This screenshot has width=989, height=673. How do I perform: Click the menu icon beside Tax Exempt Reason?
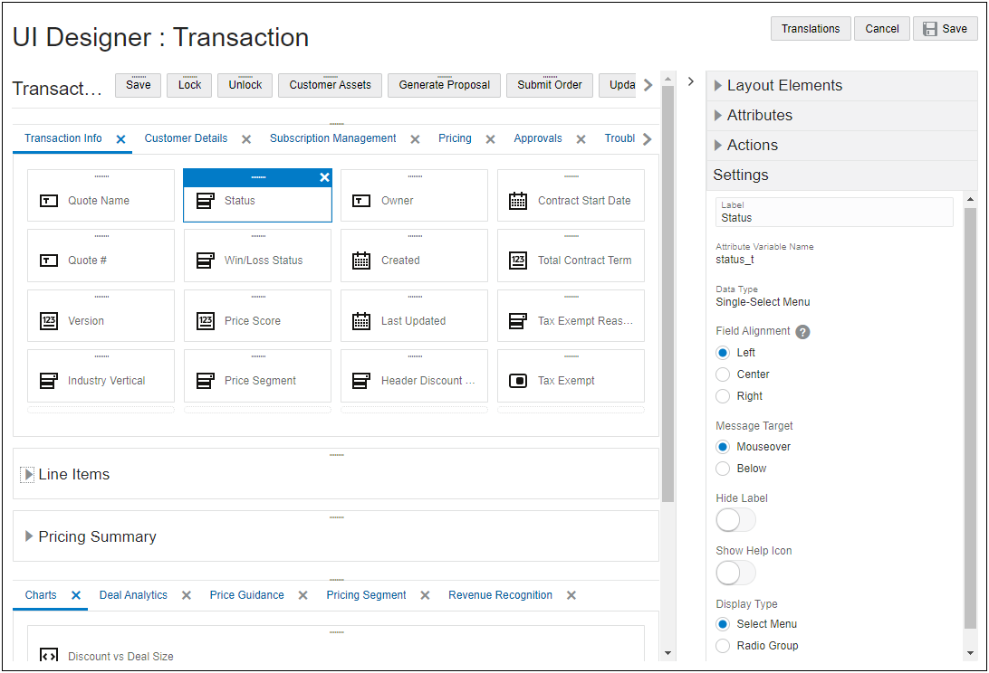[x=518, y=321]
